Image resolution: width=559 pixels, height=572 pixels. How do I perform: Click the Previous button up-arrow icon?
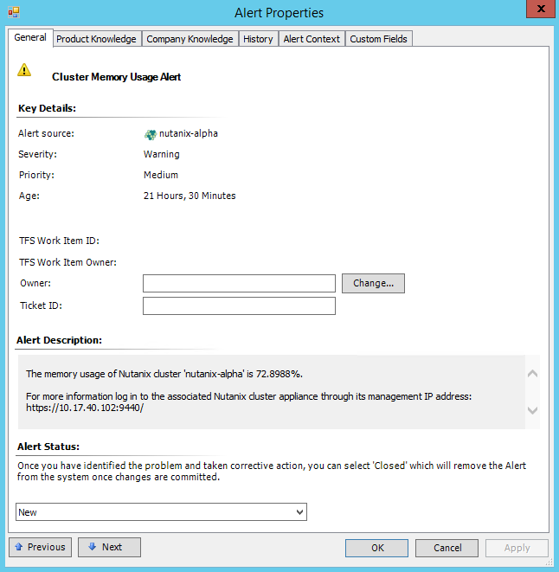19,546
